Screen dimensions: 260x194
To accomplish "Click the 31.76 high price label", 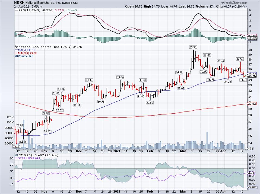I will [x=61, y=89].
